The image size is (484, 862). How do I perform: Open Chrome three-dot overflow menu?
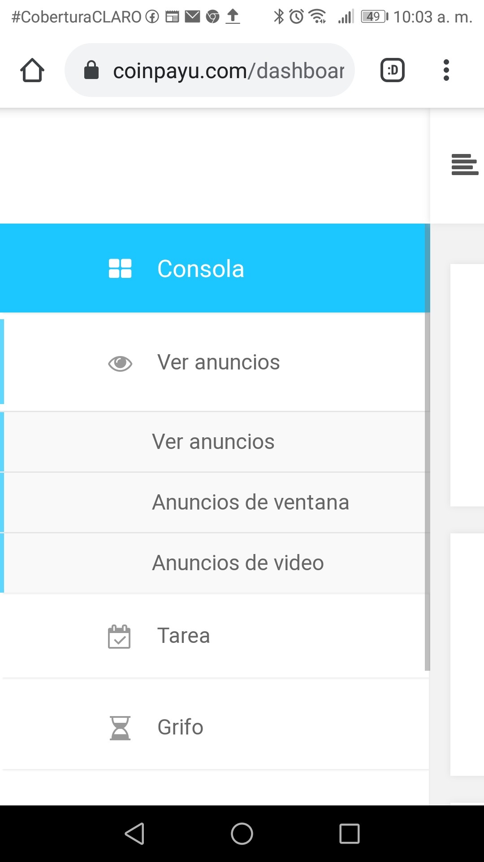tap(446, 70)
